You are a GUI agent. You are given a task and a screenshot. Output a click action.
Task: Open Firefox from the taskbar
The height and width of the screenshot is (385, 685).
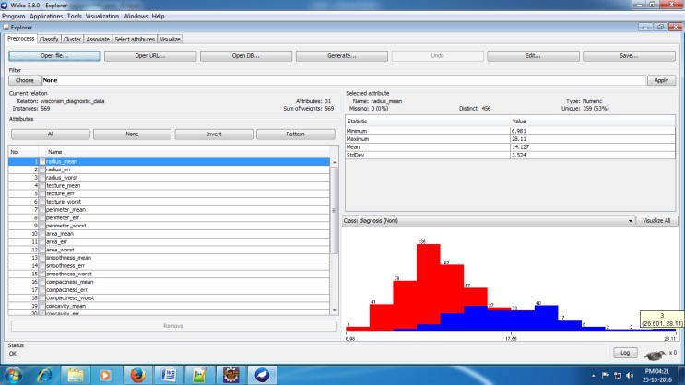[x=136, y=375]
